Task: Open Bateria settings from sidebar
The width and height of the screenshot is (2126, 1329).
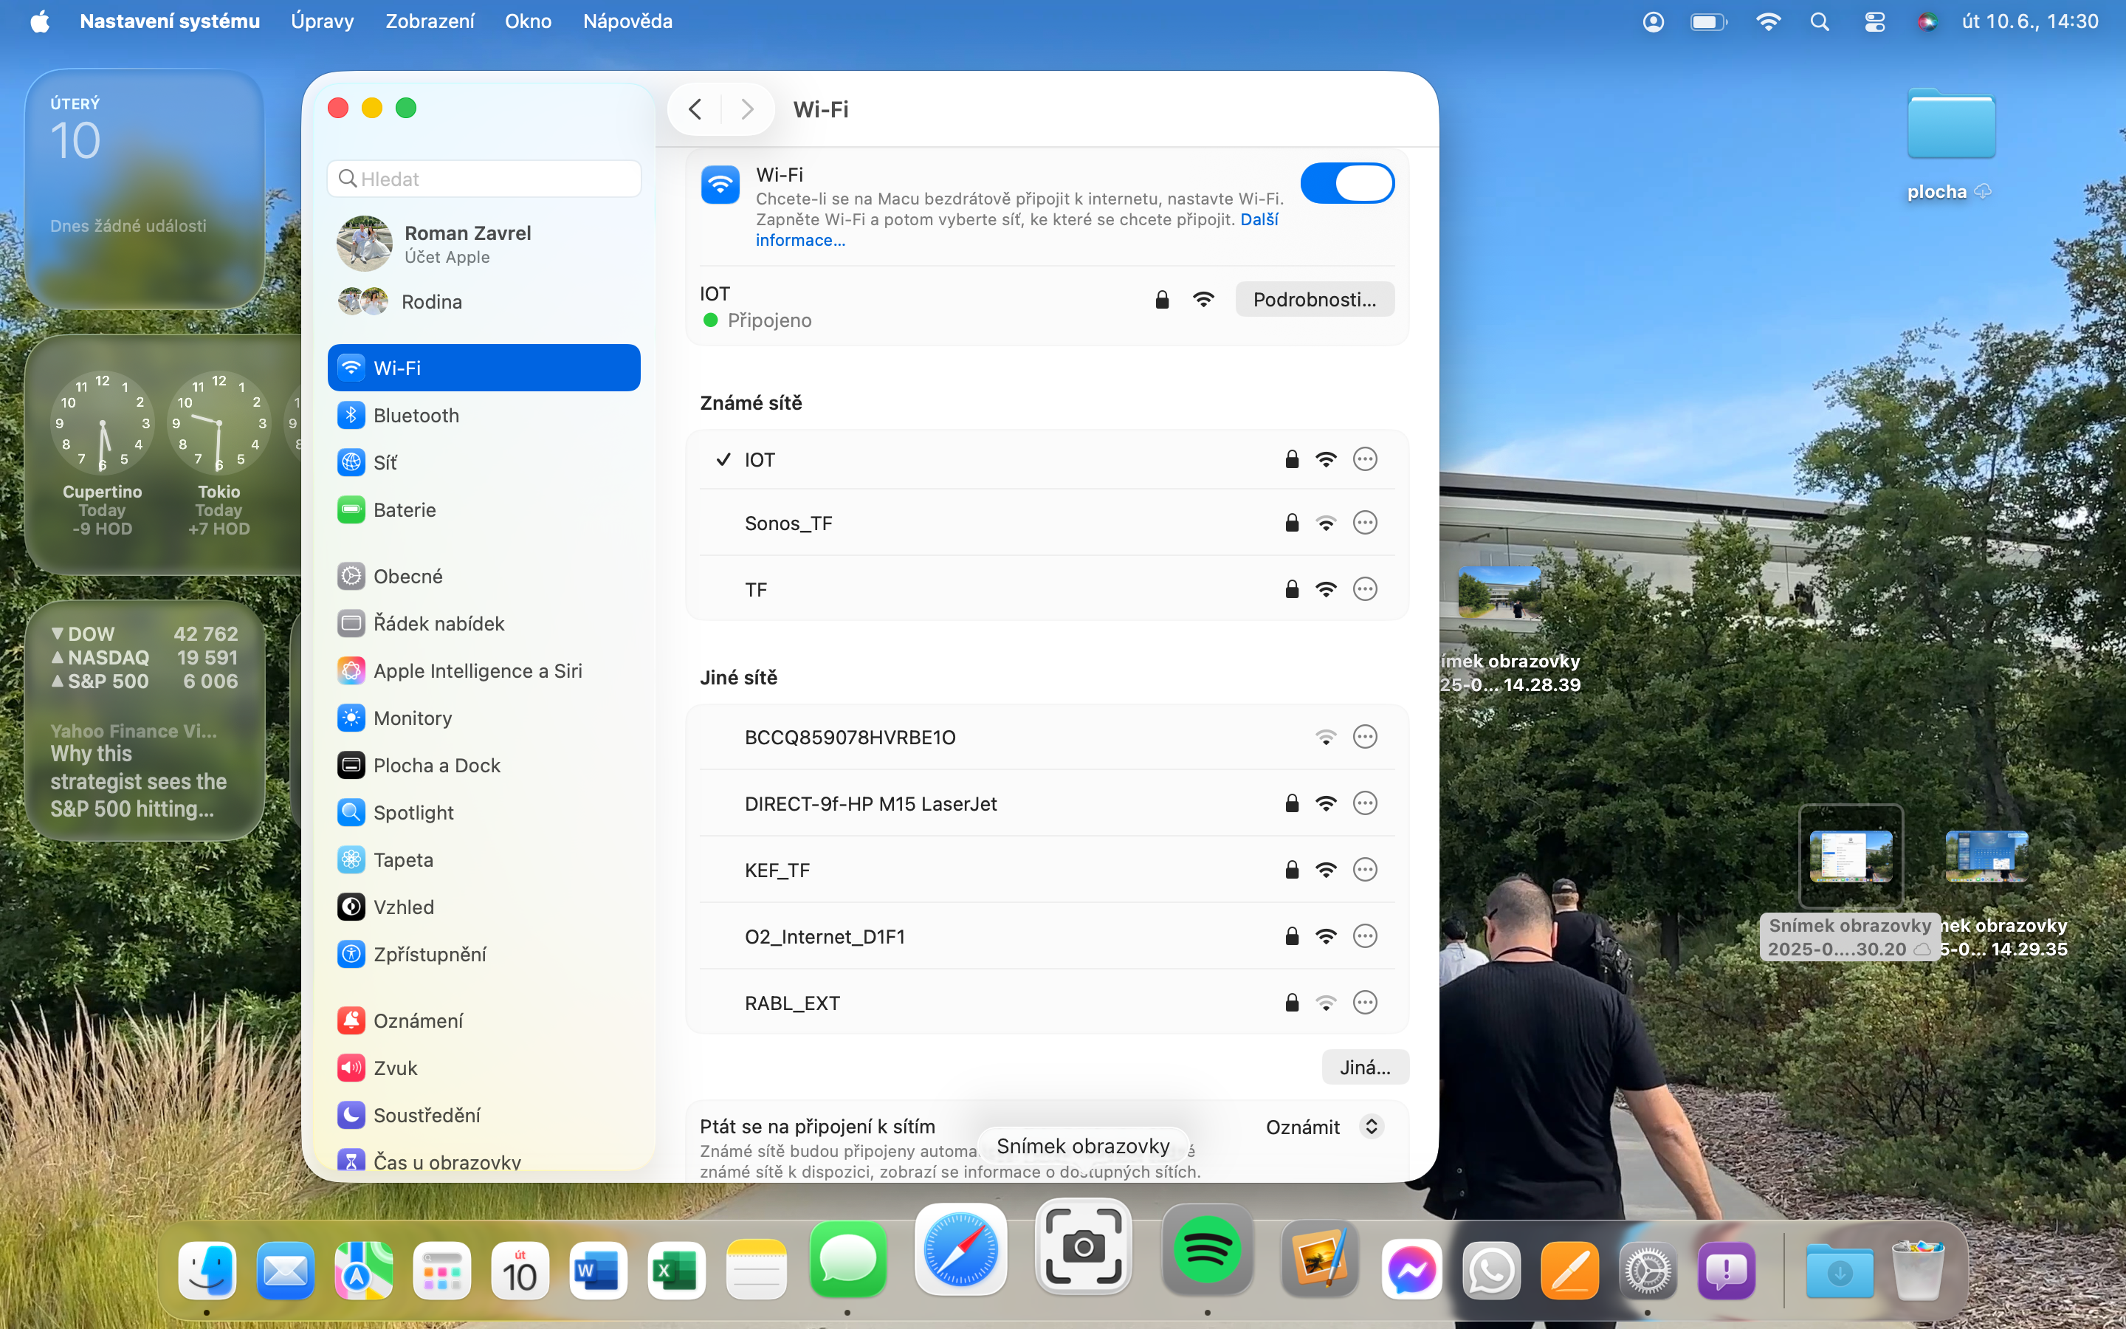Action: (404, 509)
